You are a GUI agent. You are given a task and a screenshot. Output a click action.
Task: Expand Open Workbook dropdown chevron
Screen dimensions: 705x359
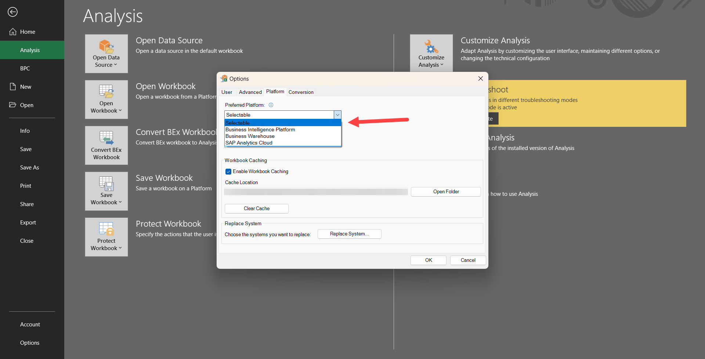pos(120,111)
